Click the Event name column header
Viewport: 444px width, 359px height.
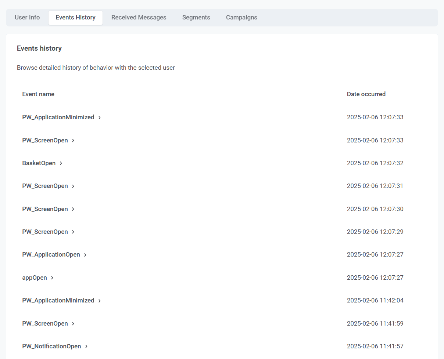coord(38,94)
